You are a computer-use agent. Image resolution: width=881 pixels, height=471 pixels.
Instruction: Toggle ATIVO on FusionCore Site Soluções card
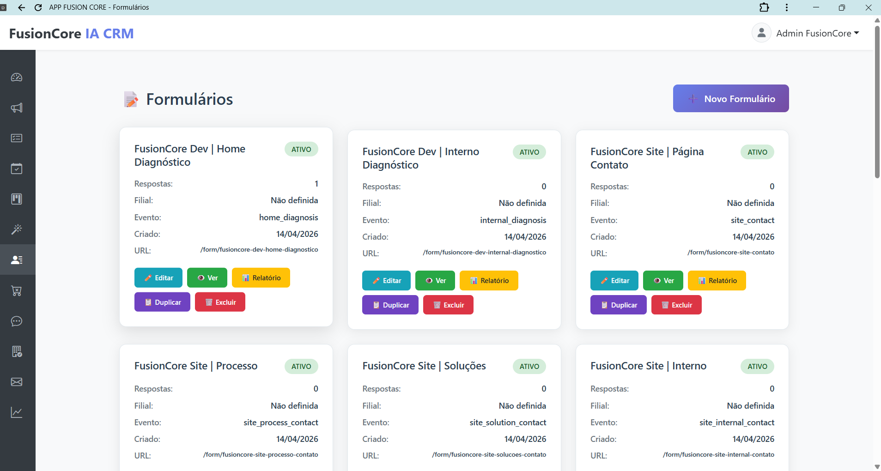(529, 366)
